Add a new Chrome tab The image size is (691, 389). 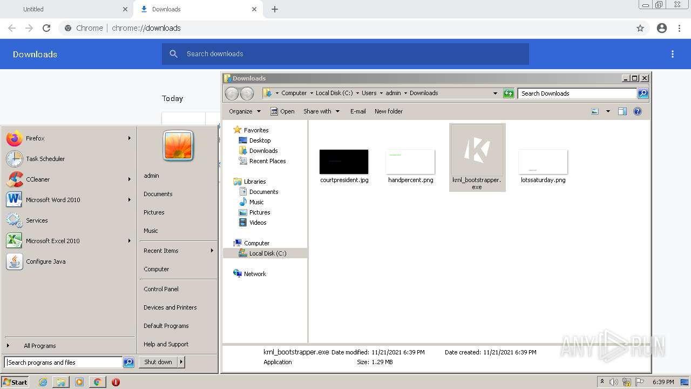click(x=275, y=9)
